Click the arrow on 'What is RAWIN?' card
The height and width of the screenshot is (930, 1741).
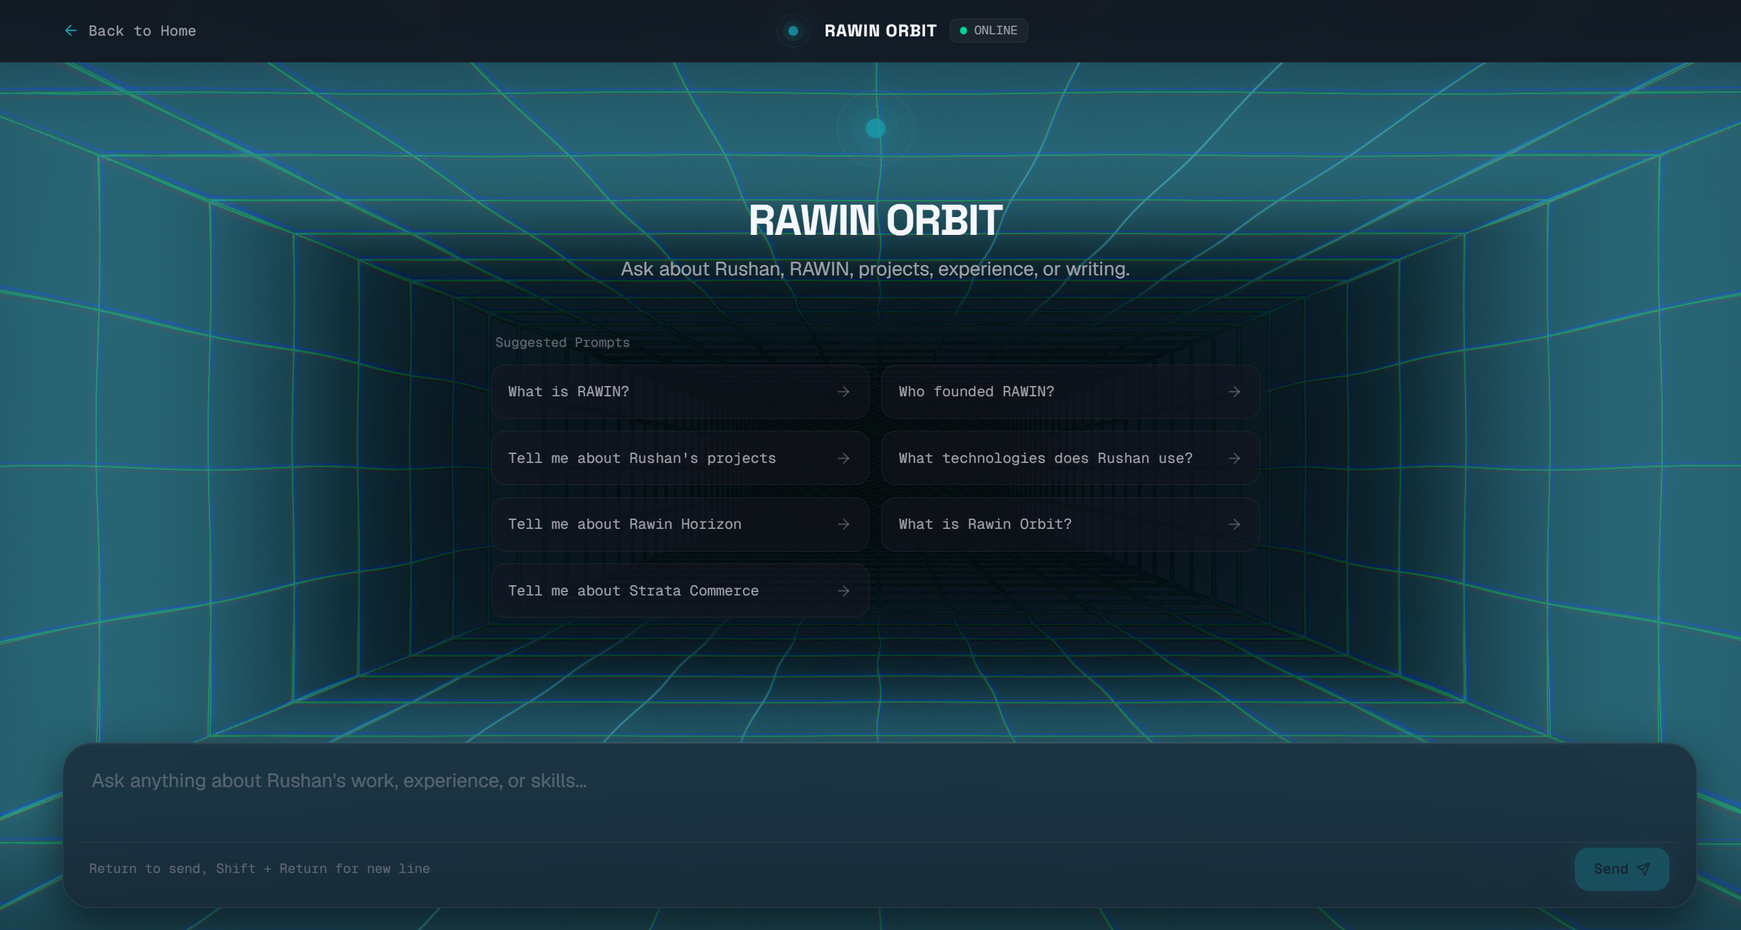[x=843, y=392]
